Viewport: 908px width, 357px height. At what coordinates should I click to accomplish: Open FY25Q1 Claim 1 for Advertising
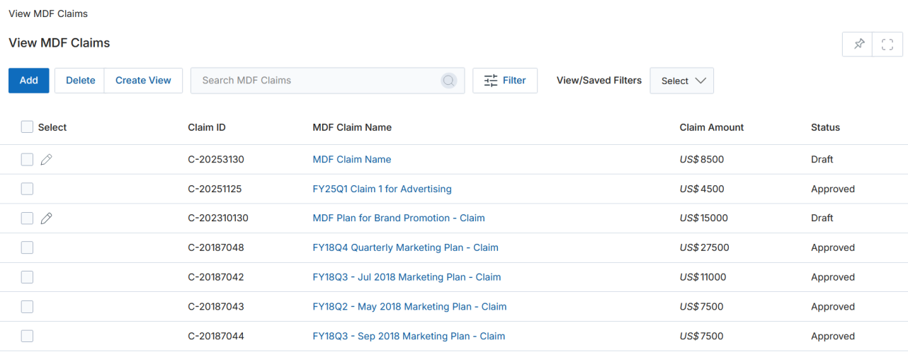point(382,189)
